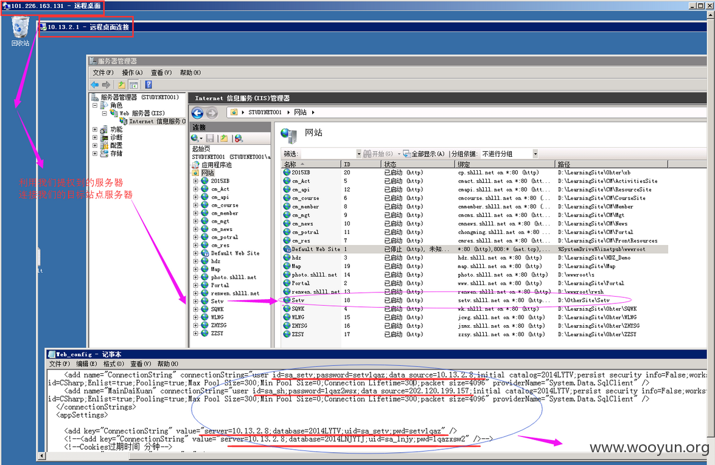
Task: Select the WLWG row in sites list
Action: click(x=474, y=317)
